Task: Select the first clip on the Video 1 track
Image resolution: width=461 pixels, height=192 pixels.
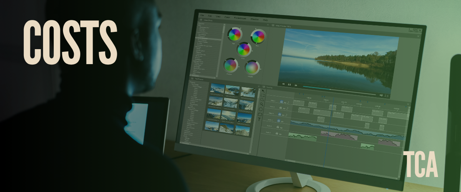Action: 298,103
